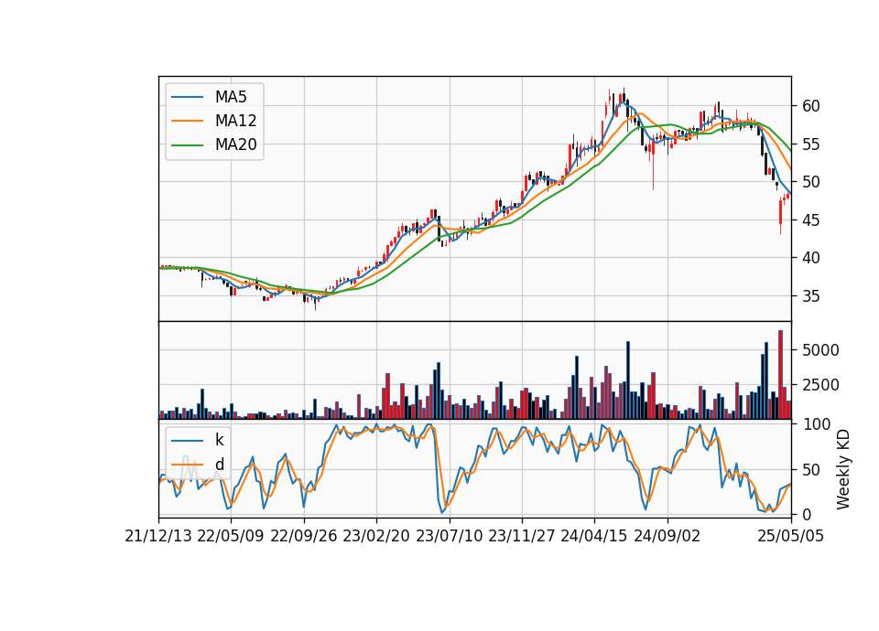Click the green MA20 legend line sample
Image resolution: width=879 pixels, height=631 pixels.
click(x=187, y=145)
